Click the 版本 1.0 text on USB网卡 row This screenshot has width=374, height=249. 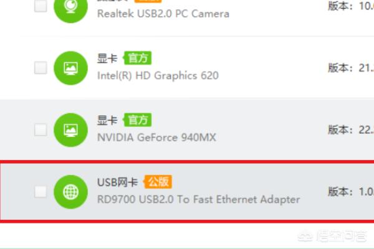(351, 192)
